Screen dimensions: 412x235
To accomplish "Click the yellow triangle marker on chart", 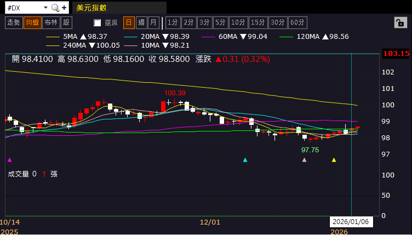I will pyautogui.click(x=334, y=160).
